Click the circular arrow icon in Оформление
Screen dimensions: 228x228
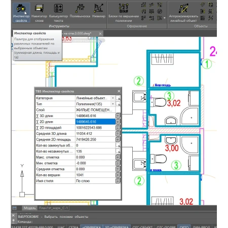point(160,11)
